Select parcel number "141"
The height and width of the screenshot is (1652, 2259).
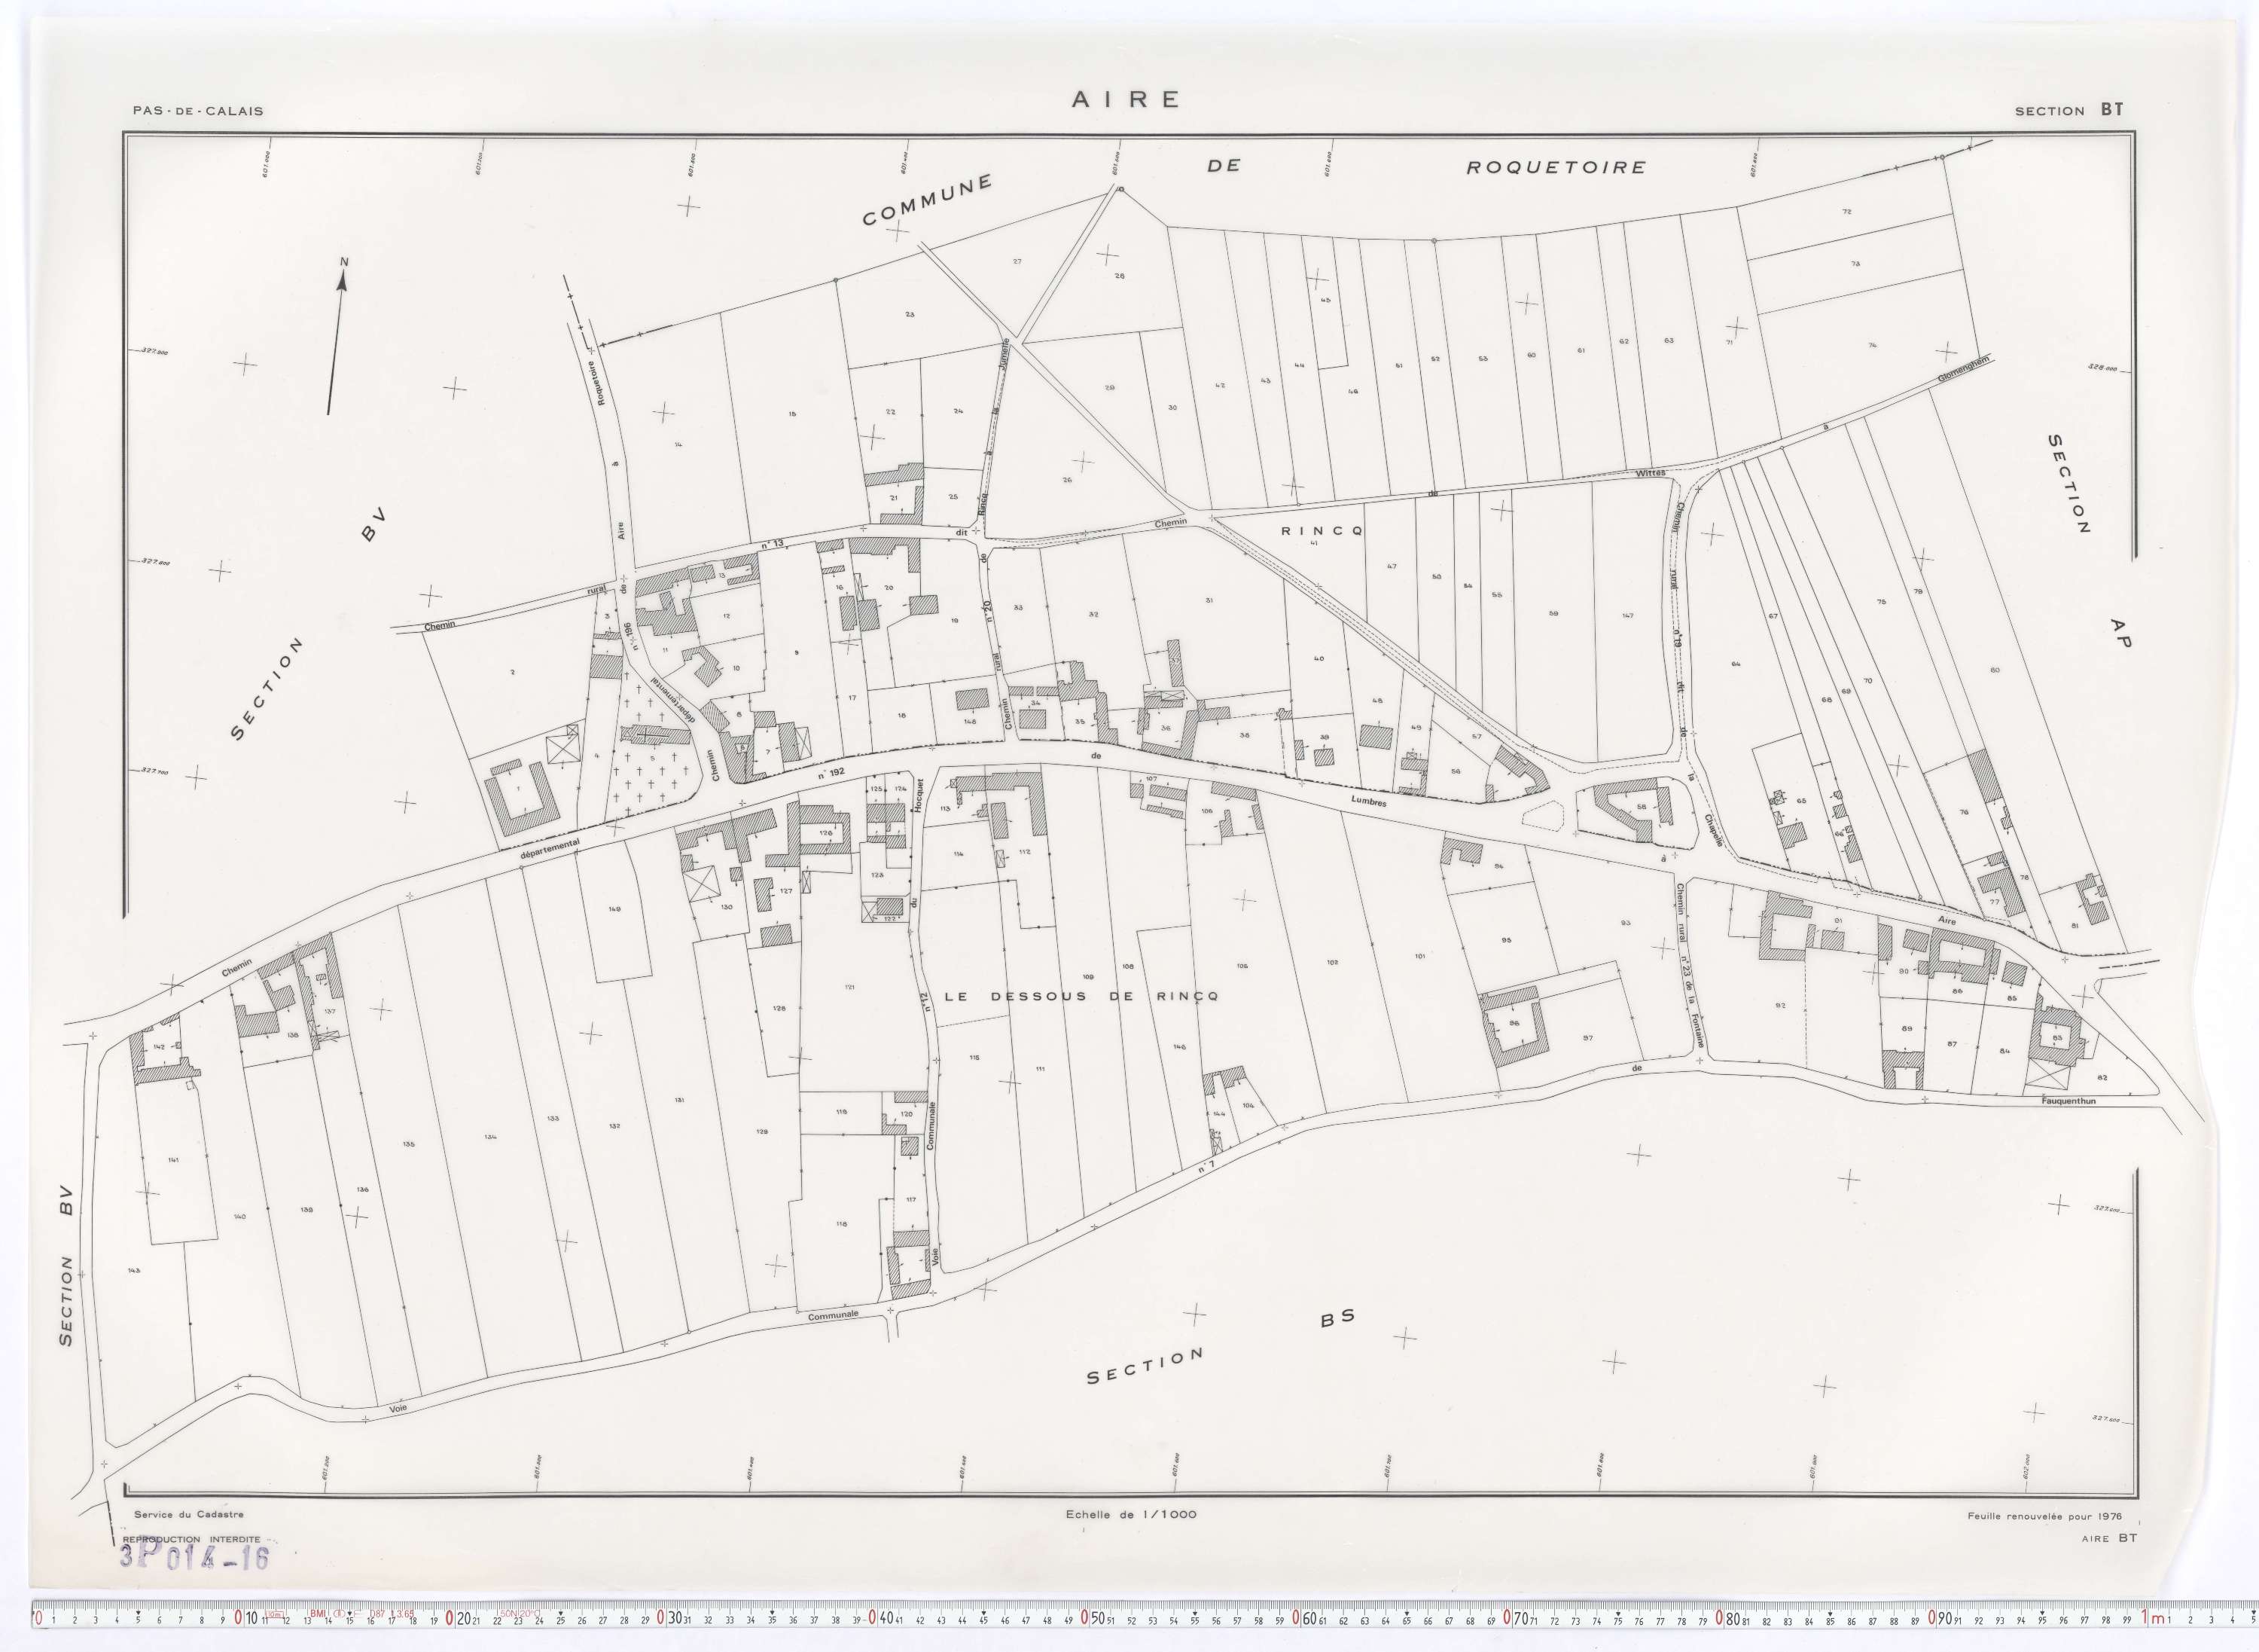pos(173,1159)
